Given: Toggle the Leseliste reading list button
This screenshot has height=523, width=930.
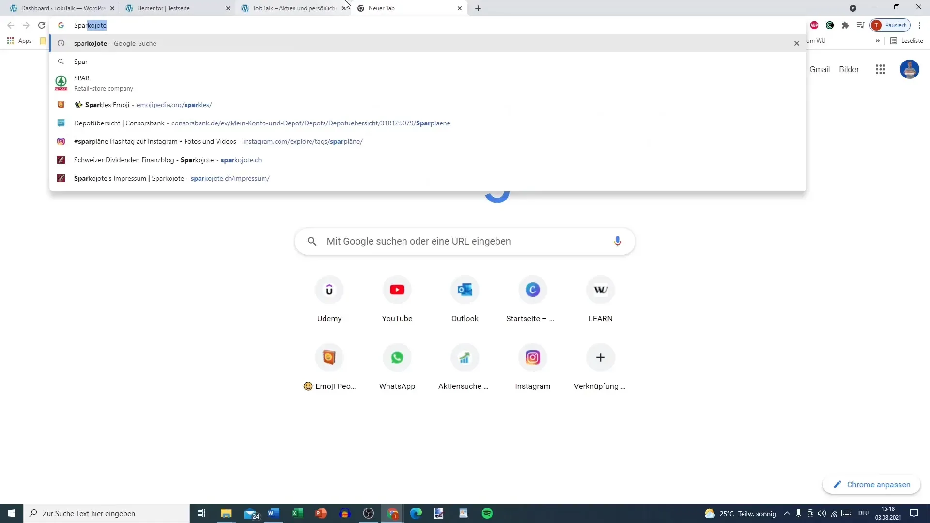Looking at the screenshot, I should point(908,40).
